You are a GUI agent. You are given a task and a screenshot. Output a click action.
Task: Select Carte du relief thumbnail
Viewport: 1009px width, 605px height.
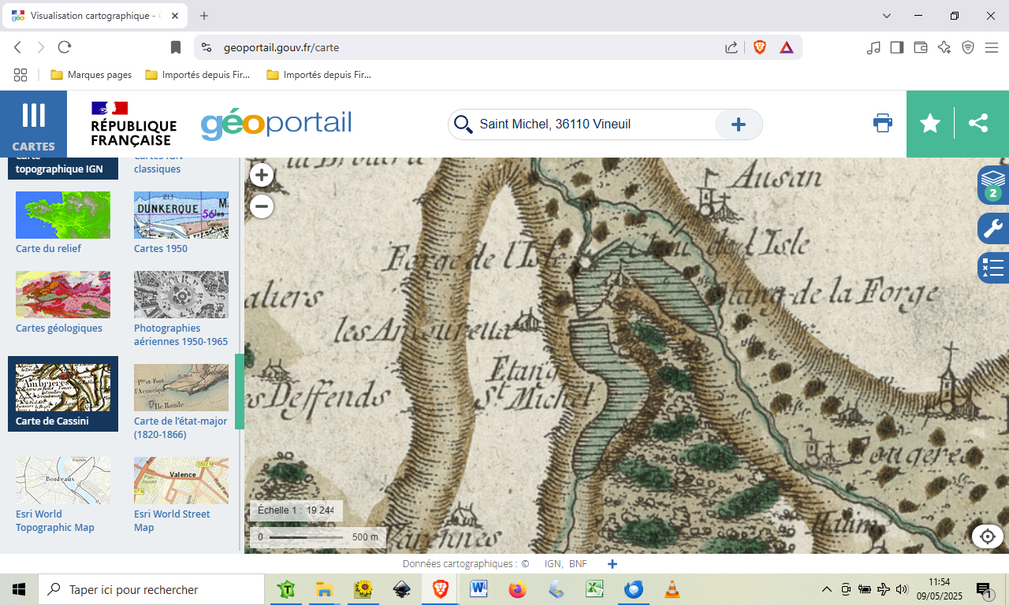[x=63, y=215]
